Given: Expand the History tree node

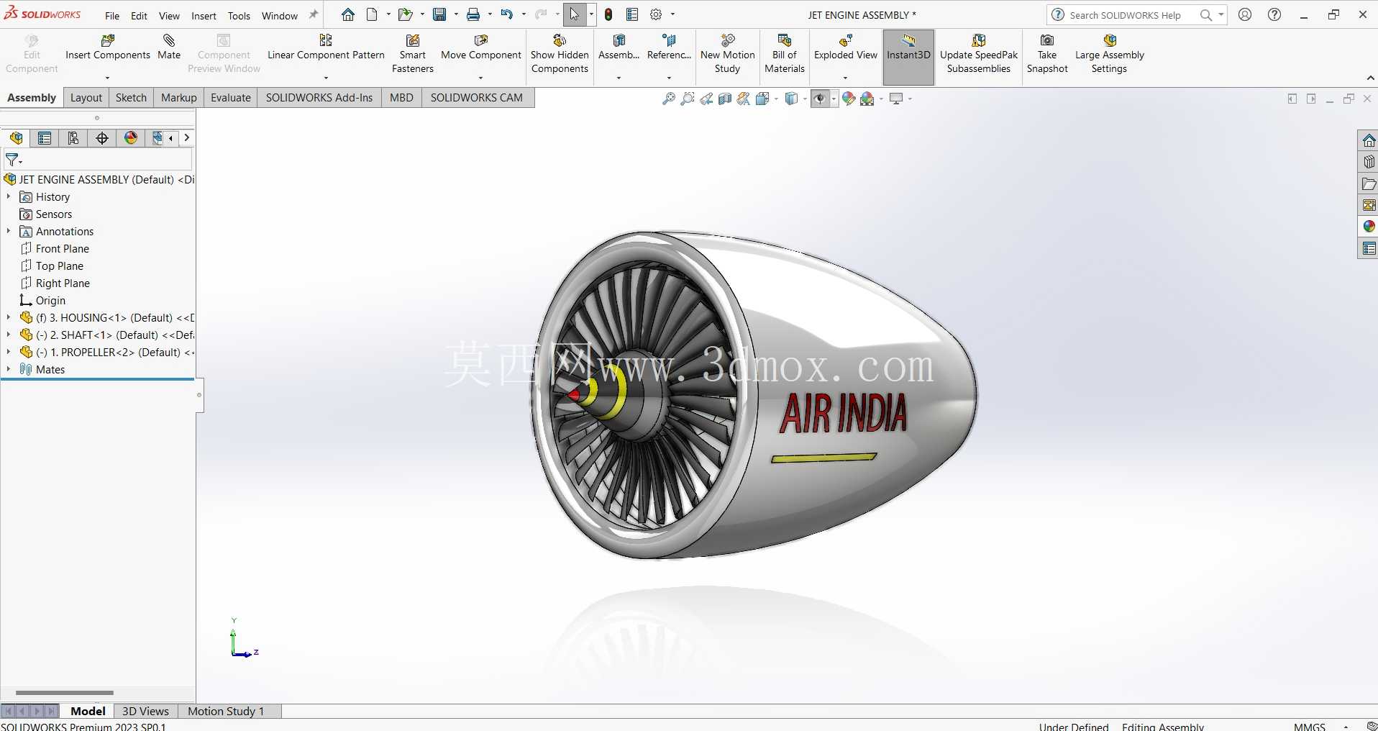Looking at the screenshot, I should 9,196.
